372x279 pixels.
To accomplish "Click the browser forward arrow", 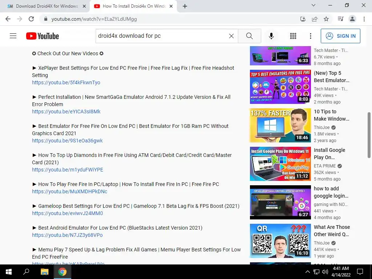I will click(x=20, y=19).
